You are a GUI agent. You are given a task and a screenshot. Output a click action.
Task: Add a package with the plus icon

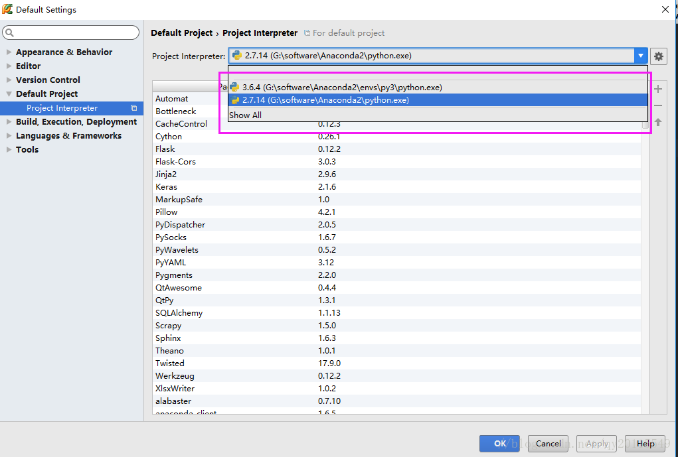point(658,89)
